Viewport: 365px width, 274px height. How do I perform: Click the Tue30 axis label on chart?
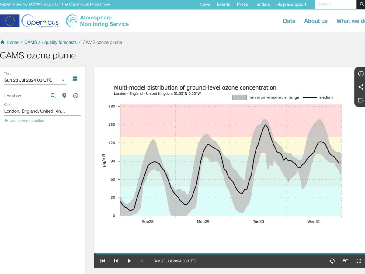coord(258,222)
